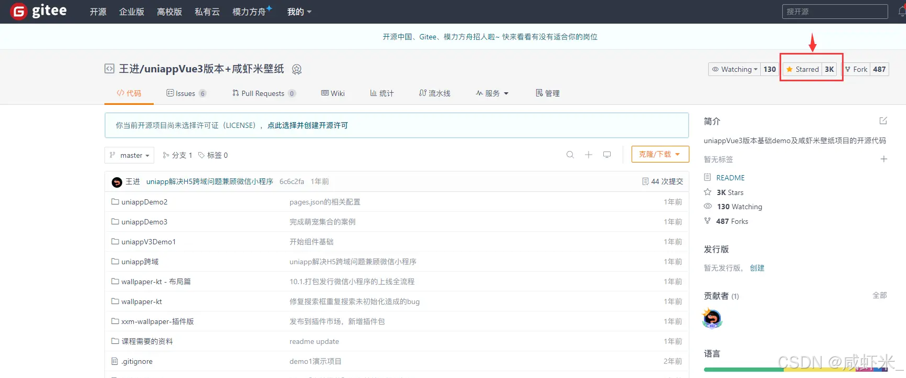Open the 课程需要的资料 folder
906x378 pixels.
pyautogui.click(x=147, y=341)
